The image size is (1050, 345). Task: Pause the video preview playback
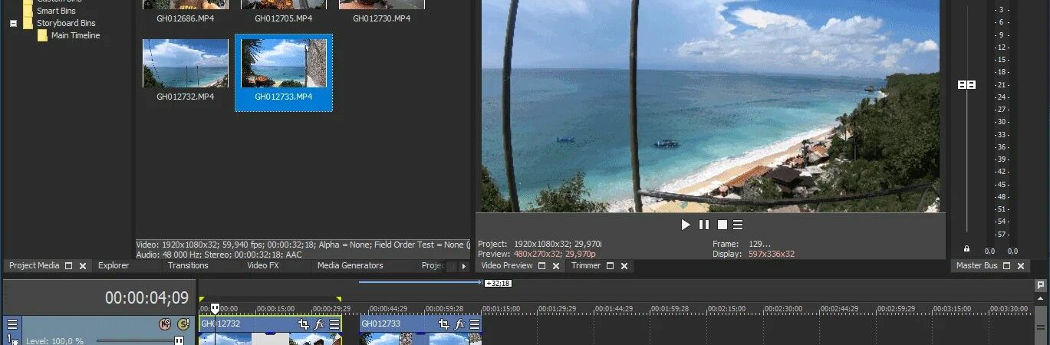coord(704,225)
